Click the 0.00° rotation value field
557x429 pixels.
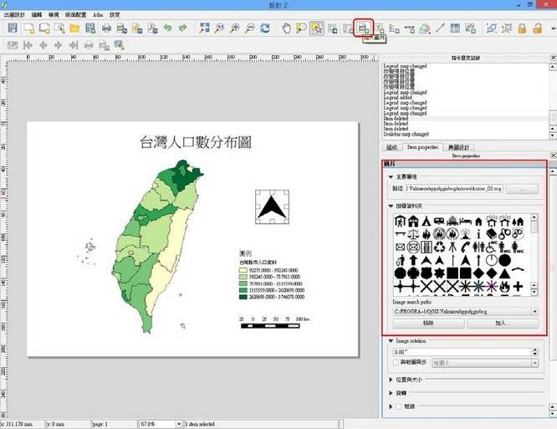point(462,352)
